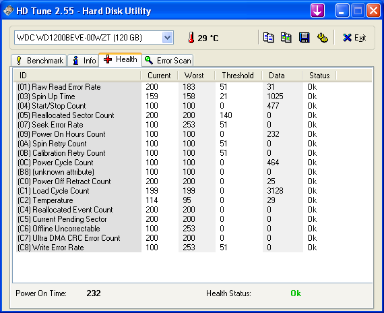The image size is (384, 313).
Task: Expand the drive selection dropdown arrow
Action: tap(168, 38)
